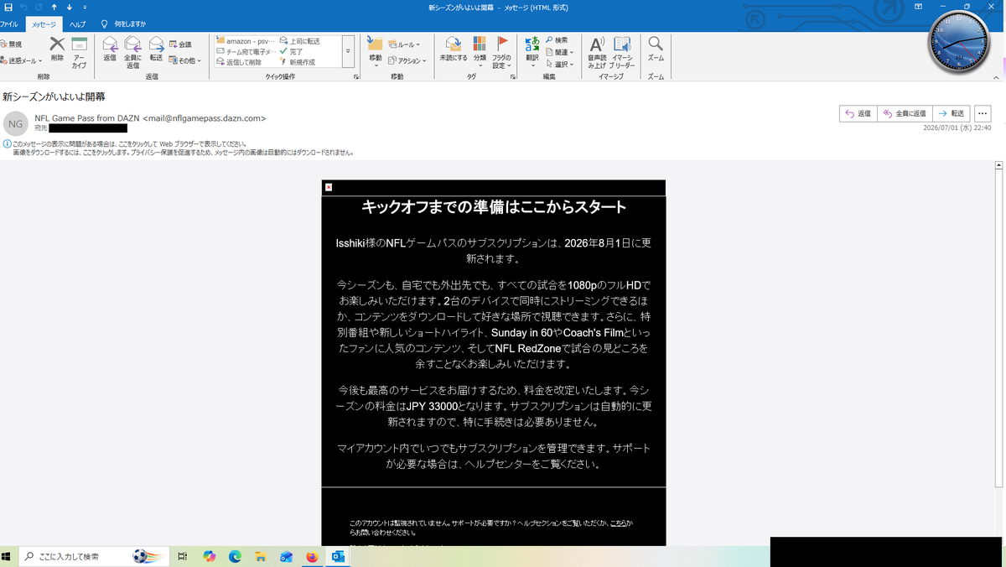1006x567 pixels.
Task: Select the 完了 quick step
Action: coord(291,51)
